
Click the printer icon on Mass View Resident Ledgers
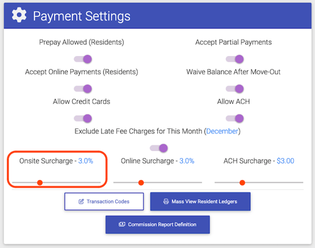(166, 201)
